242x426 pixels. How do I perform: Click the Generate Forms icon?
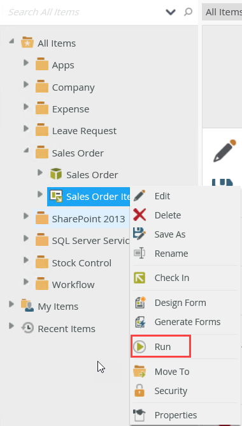tap(140, 322)
